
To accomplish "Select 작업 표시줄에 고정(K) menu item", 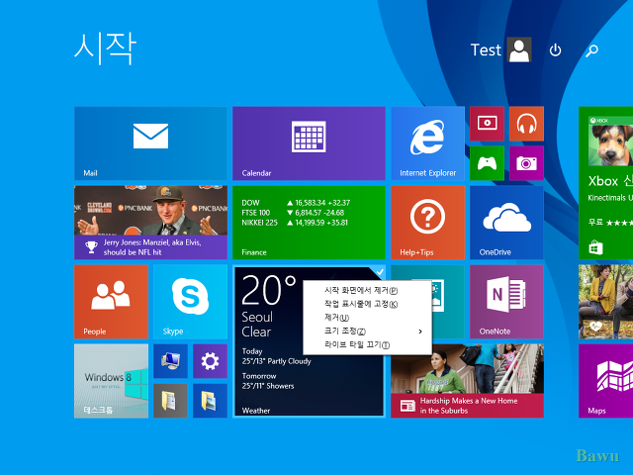I will tap(367, 304).
